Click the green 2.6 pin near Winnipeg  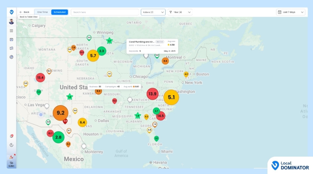[89, 38]
